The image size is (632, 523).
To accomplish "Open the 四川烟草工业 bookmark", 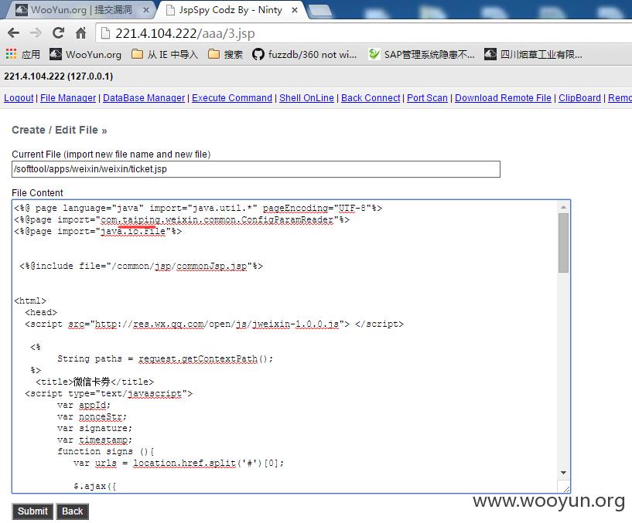I will point(533,54).
